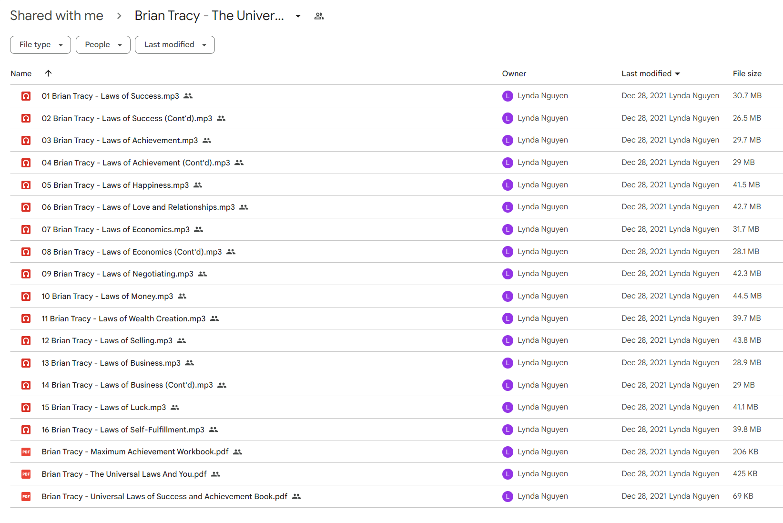Click shared icon beside 06 Laws of Love and Relationships.mp3
This screenshot has width=783, height=523.
click(x=244, y=207)
